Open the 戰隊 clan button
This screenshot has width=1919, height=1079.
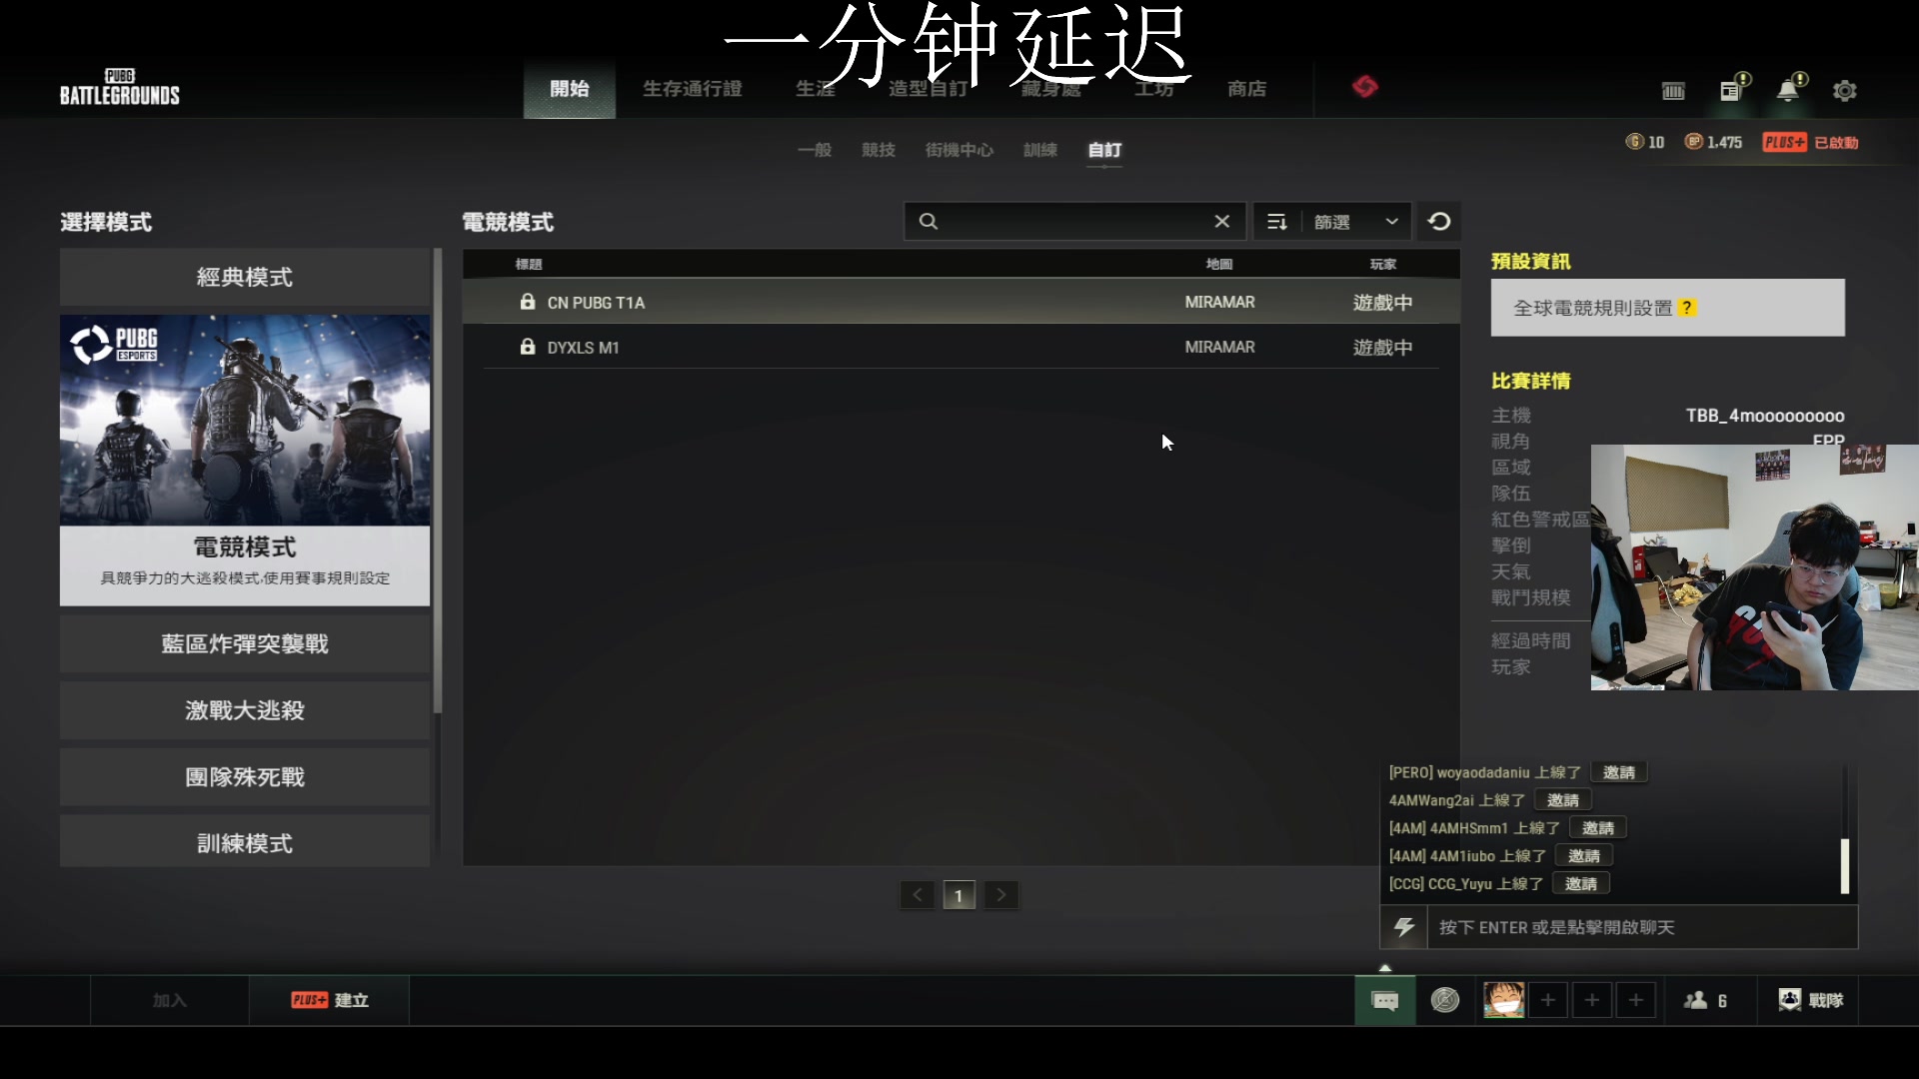click(x=1810, y=1000)
